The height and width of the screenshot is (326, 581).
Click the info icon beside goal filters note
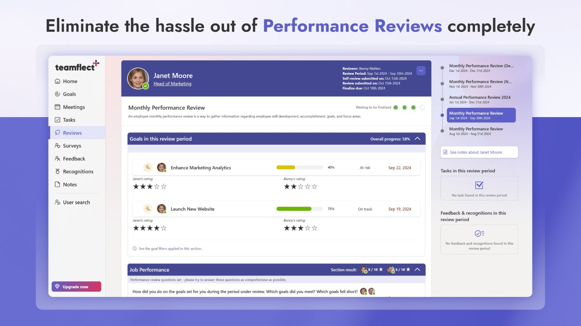[x=134, y=249]
